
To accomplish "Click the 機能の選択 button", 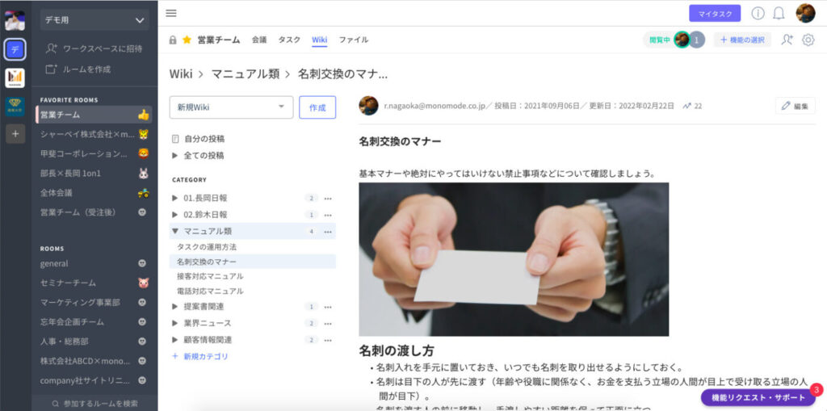I will click(742, 40).
